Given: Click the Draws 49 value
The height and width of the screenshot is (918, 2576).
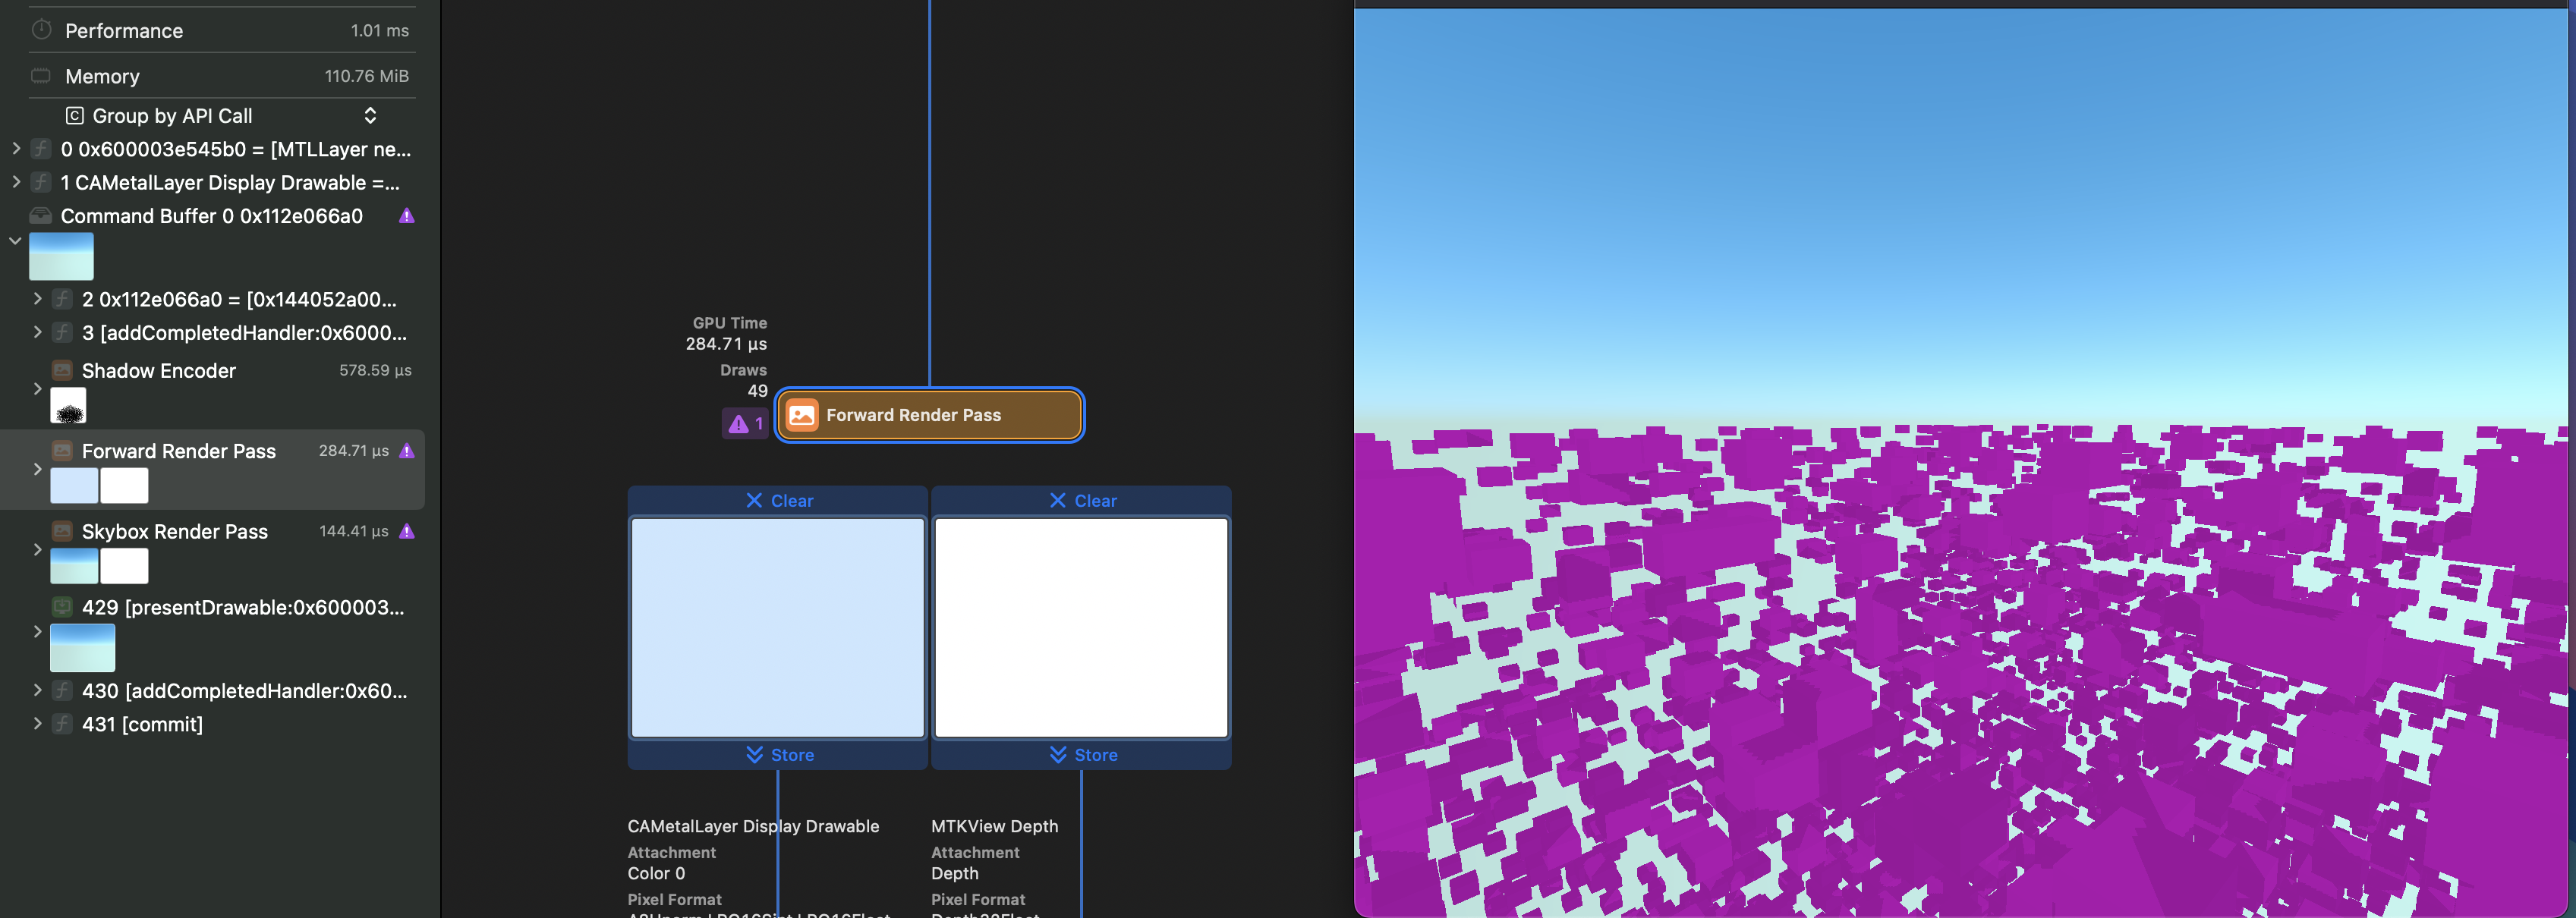Looking at the screenshot, I should 757,391.
